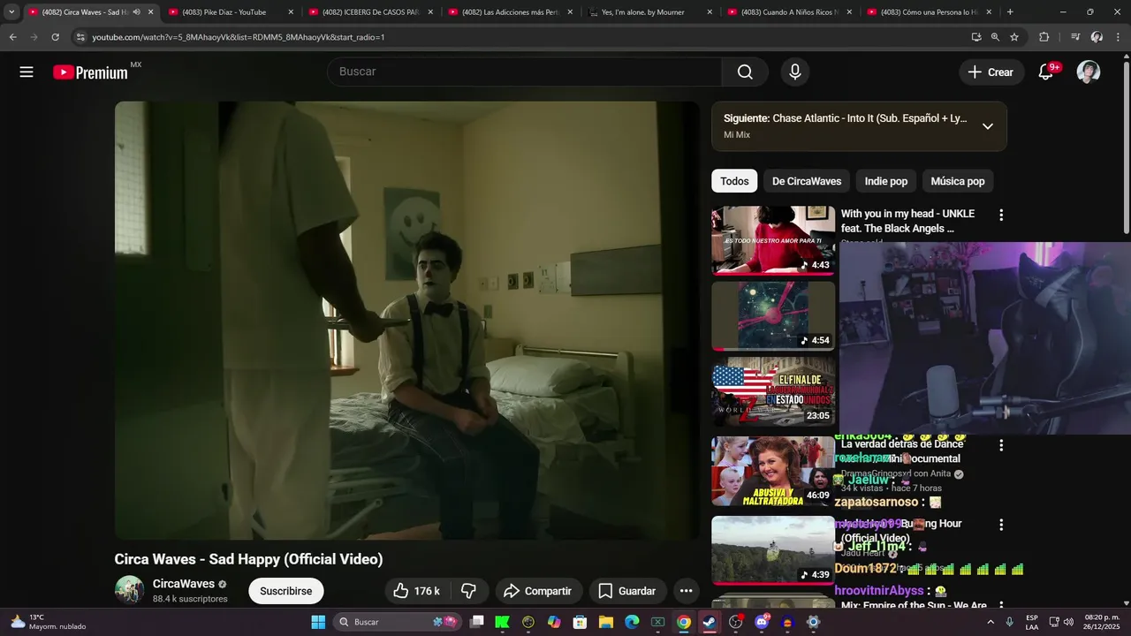Open the notifications bell
The width and height of the screenshot is (1131, 636).
click(1046, 72)
